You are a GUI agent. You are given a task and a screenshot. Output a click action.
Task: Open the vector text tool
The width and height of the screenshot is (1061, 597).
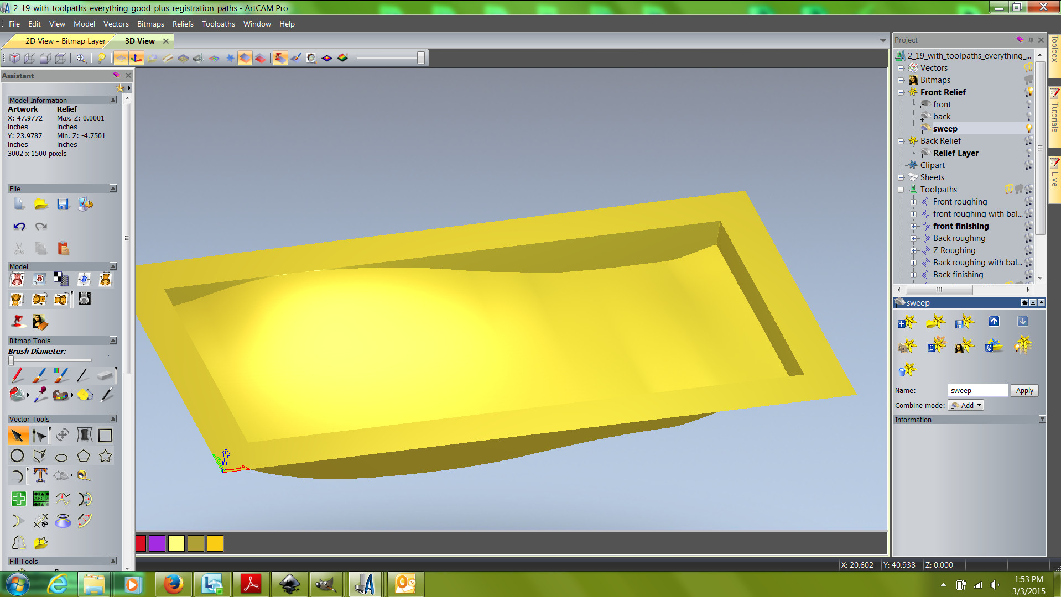40,475
